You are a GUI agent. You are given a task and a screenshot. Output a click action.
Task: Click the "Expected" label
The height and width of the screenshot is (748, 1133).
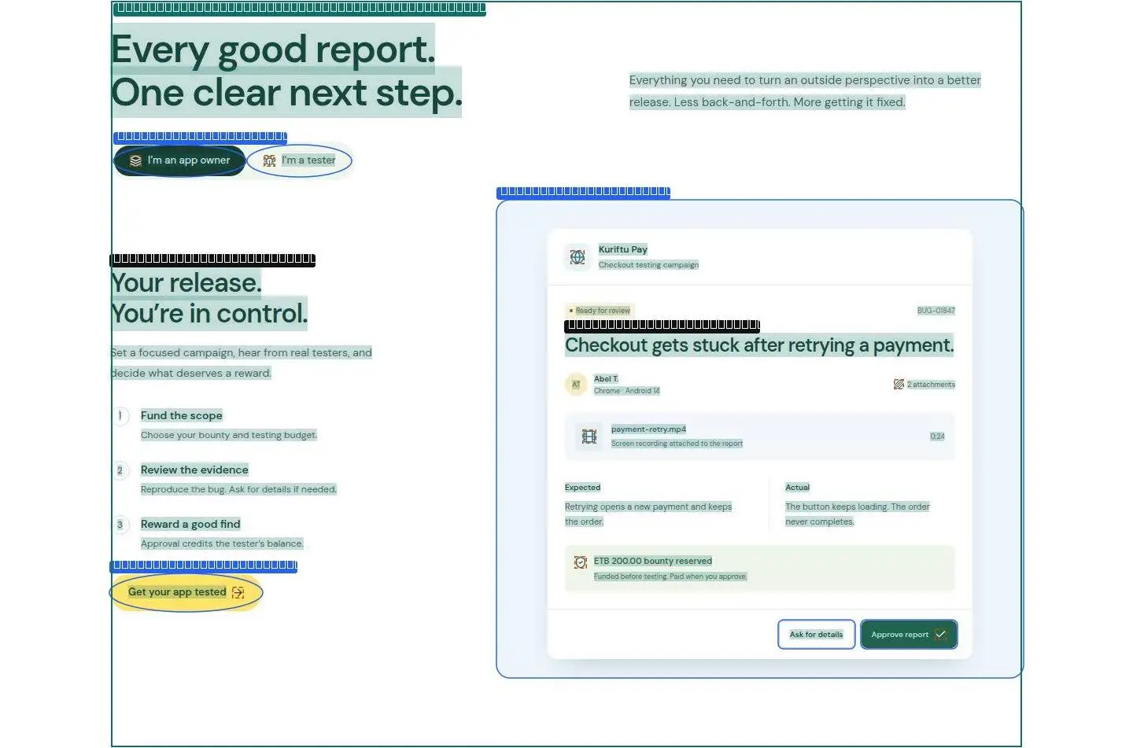click(x=582, y=488)
